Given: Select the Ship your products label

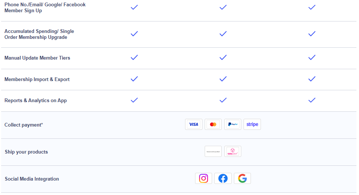Looking at the screenshot, I should 26,152.
